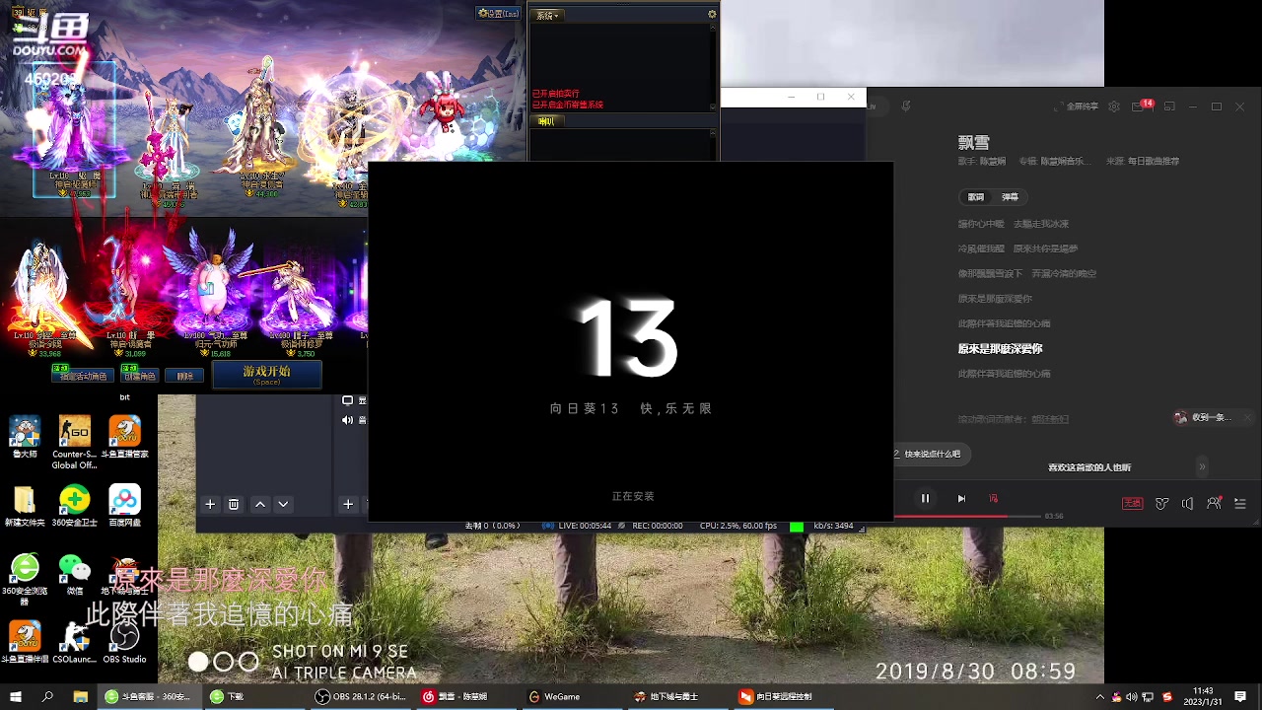This screenshot has width=1262, height=710.
Task: Open taskbar search
Action: (47, 696)
